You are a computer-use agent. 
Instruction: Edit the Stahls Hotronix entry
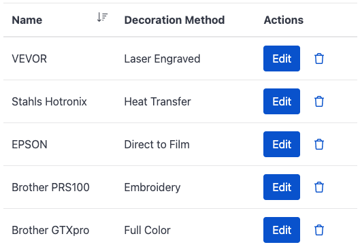282,101
